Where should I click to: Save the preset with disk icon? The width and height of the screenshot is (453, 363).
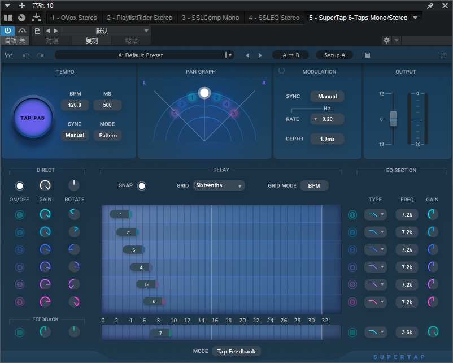click(367, 55)
